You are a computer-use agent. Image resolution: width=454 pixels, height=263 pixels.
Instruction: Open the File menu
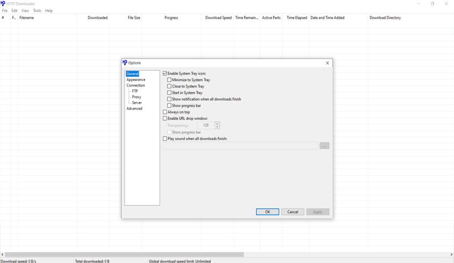pos(5,10)
